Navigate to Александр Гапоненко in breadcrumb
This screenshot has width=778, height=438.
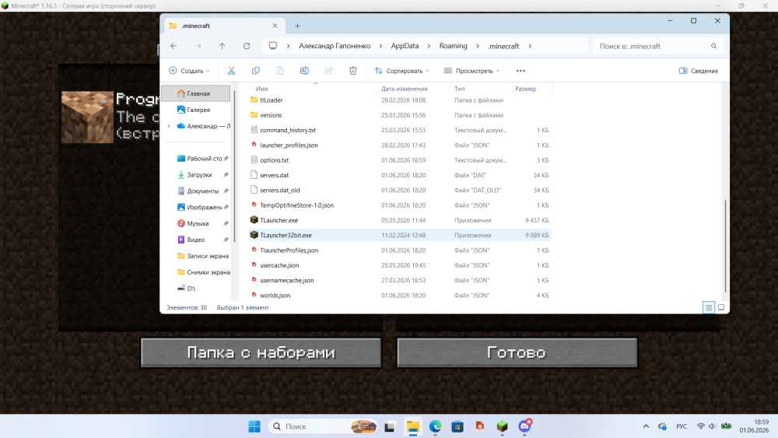pyautogui.click(x=335, y=46)
